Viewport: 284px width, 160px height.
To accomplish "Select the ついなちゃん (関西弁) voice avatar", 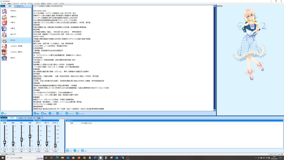I will (x=4, y=52).
